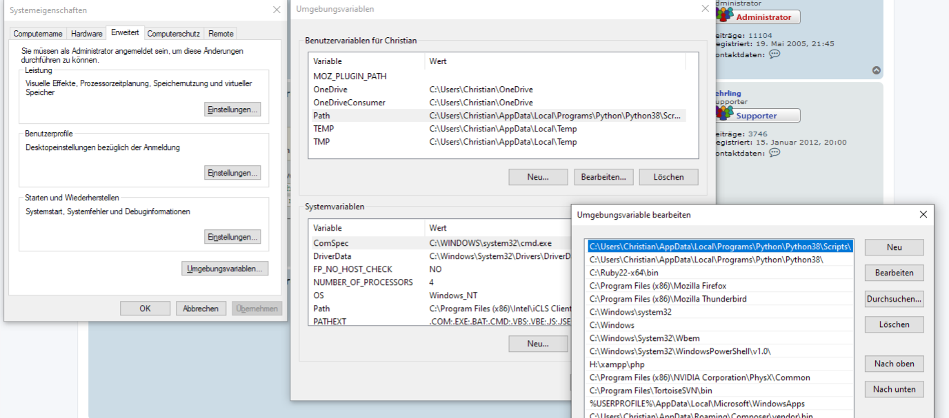
Task: Close the Systemeigenschaften window
Action: tap(277, 10)
